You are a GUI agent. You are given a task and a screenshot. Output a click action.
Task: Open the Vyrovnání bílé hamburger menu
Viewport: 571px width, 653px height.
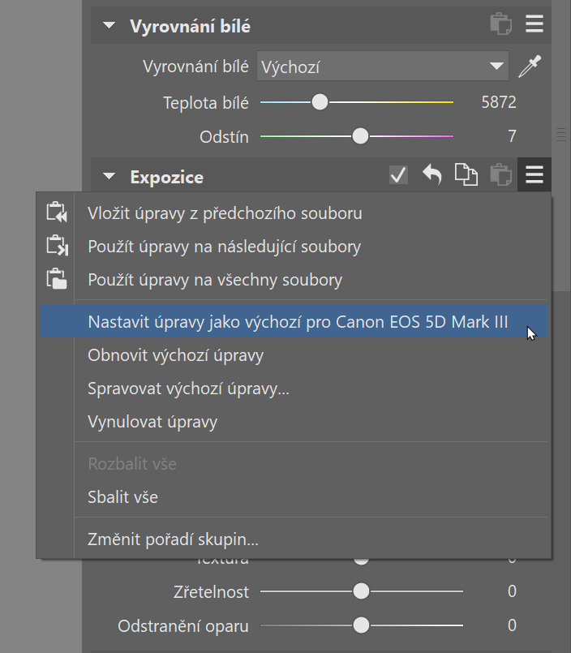(534, 24)
